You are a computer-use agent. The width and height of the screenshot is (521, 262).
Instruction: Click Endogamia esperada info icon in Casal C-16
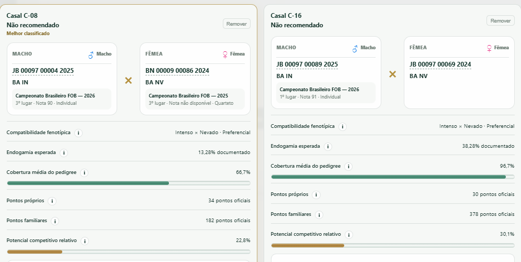pyautogui.click(x=328, y=147)
